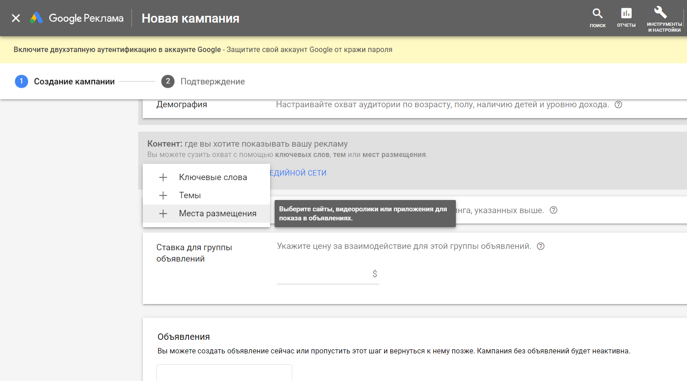Click the bid amount input field
Viewport: 687px width, 381px height.
[324, 274]
